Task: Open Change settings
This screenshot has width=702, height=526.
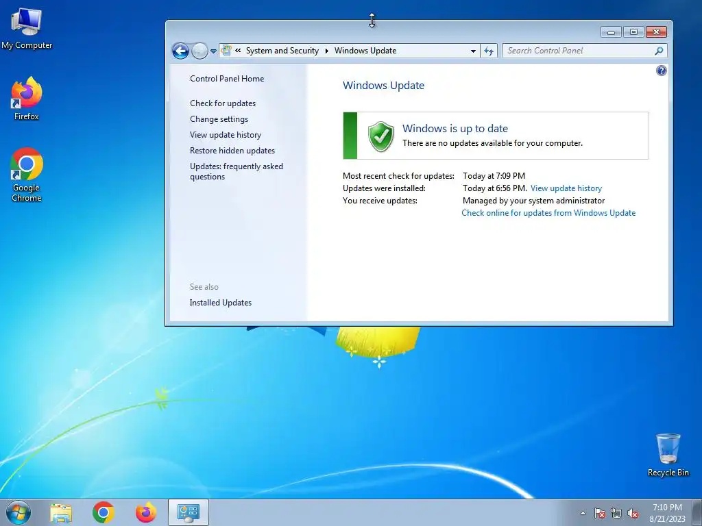Action: click(x=219, y=119)
